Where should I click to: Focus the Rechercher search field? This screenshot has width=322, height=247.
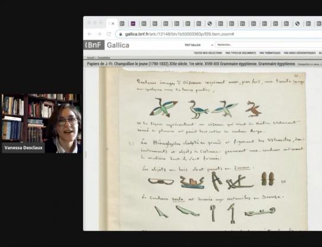[269, 45]
